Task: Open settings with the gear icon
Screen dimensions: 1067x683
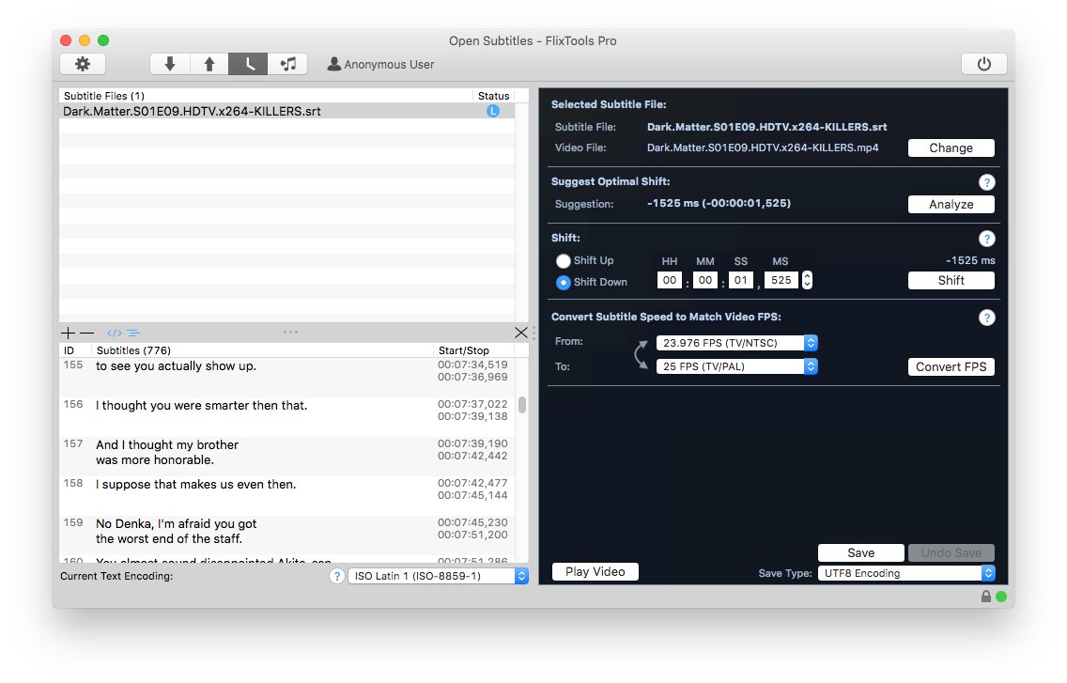Action: 83,64
